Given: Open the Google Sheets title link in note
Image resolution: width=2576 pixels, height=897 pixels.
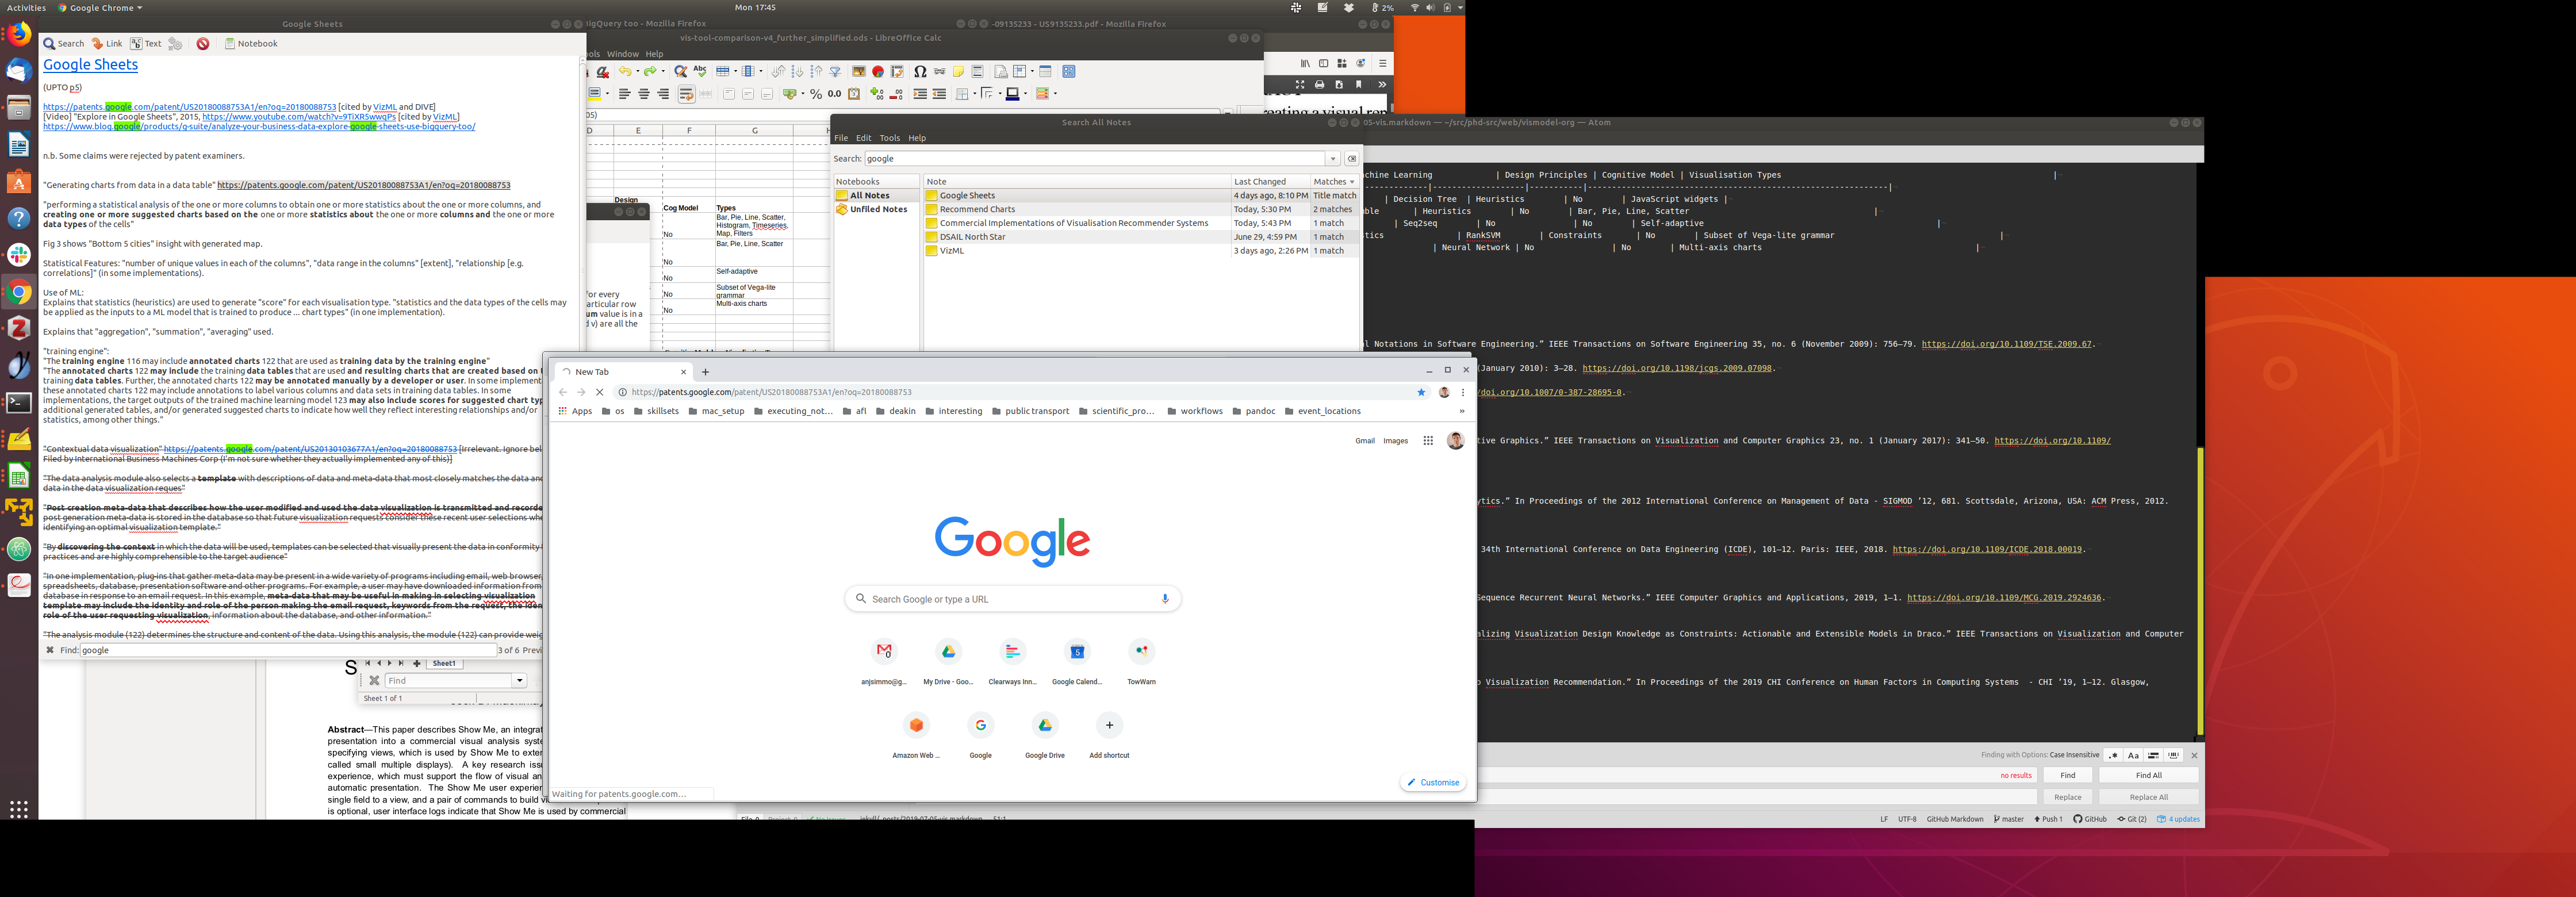Looking at the screenshot, I should [90, 65].
